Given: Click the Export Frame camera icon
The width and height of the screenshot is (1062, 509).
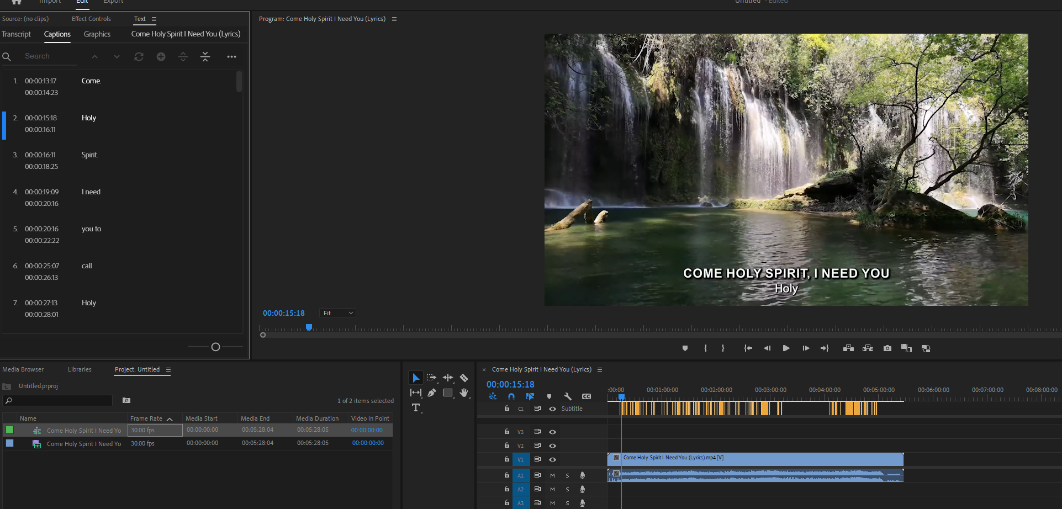Looking at the screenshot, I should 887,348.
